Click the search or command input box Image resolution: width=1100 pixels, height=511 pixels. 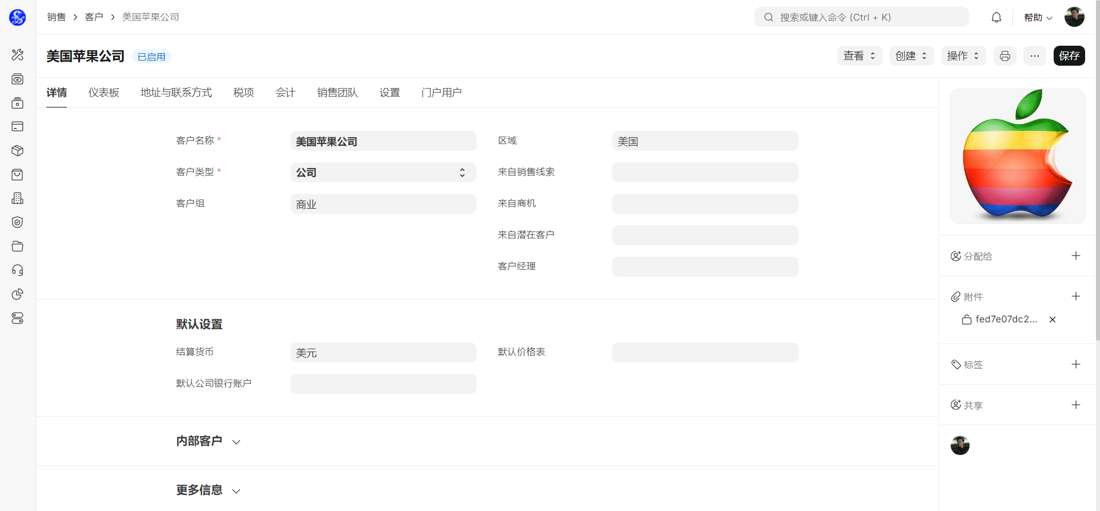click(861, 17)
